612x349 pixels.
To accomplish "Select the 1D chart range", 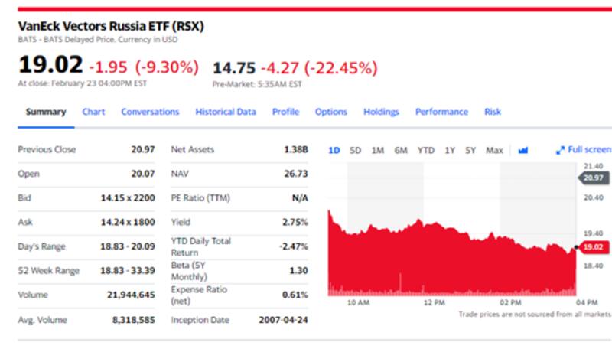I will pyautogui.click(x=334, y=150).
